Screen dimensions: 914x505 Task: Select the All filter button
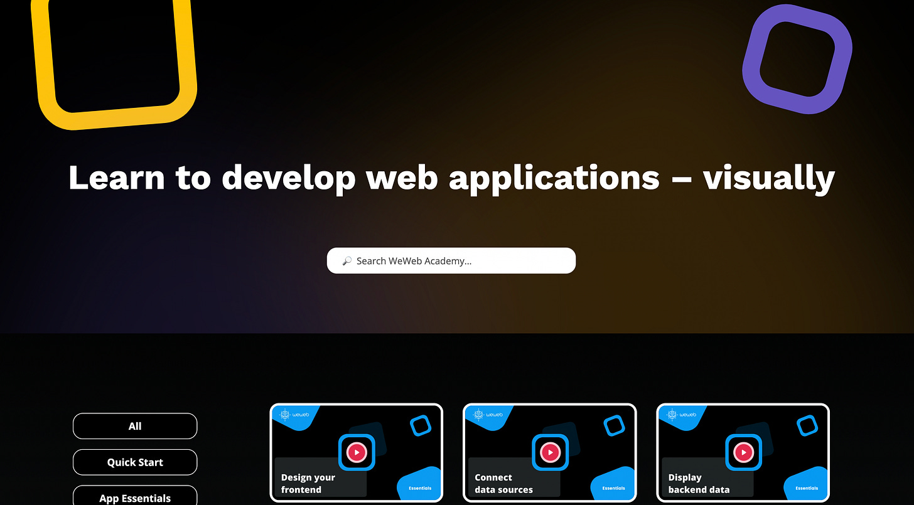coord(135,426)
